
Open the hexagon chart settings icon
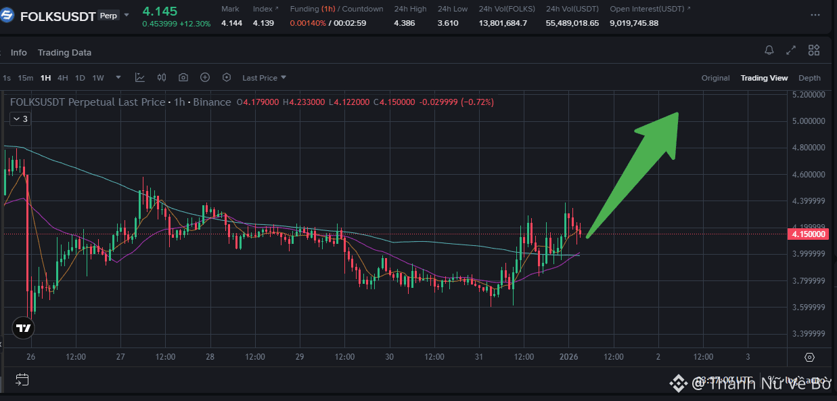point(227,78)
